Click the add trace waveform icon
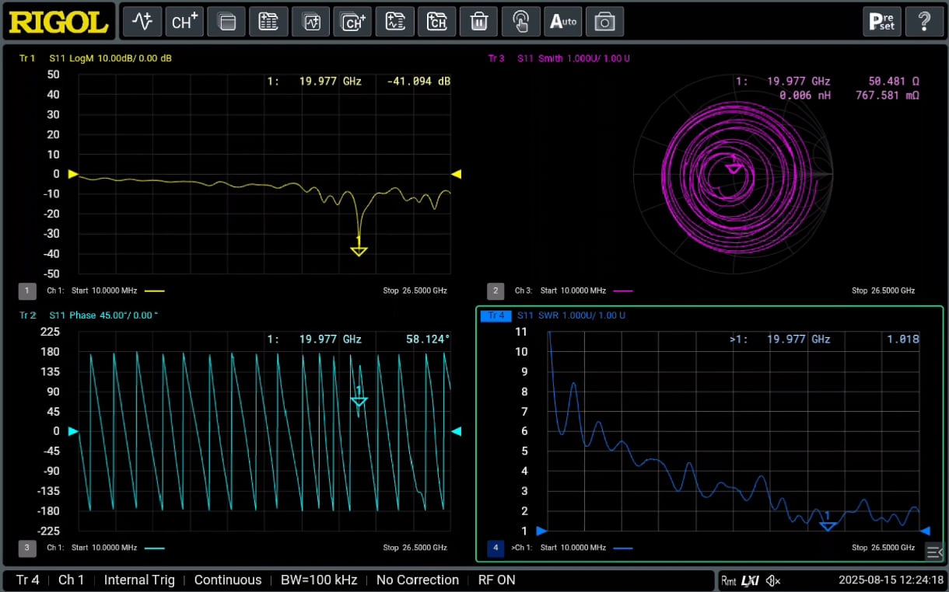 coord(142,22)
